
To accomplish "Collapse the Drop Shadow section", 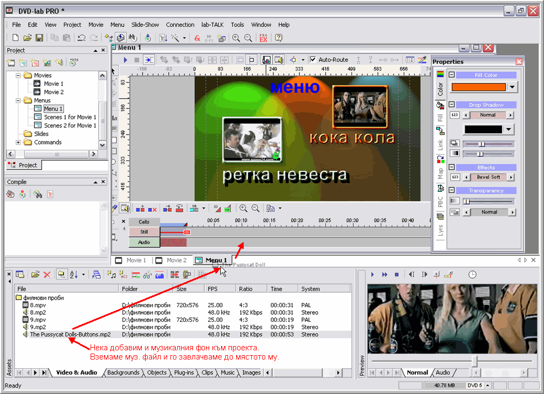I will click(451, 105).
